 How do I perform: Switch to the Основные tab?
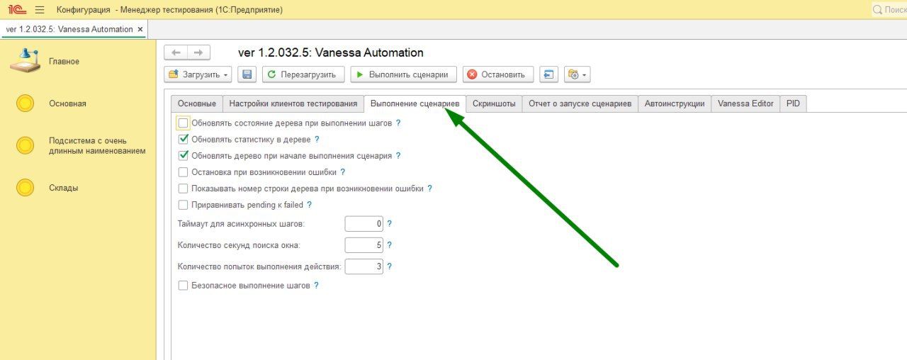196,103
